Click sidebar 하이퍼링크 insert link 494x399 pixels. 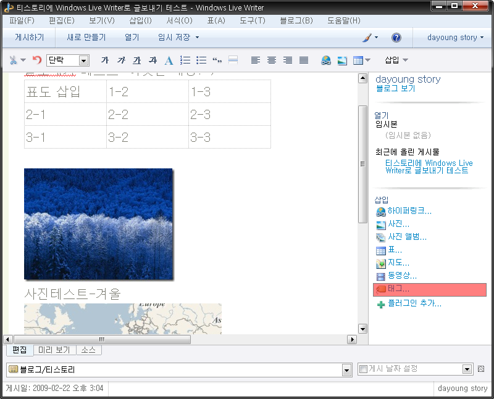[x=409, y=210]
